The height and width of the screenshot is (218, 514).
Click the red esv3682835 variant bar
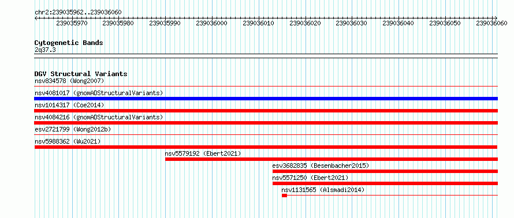pos(385,171)
